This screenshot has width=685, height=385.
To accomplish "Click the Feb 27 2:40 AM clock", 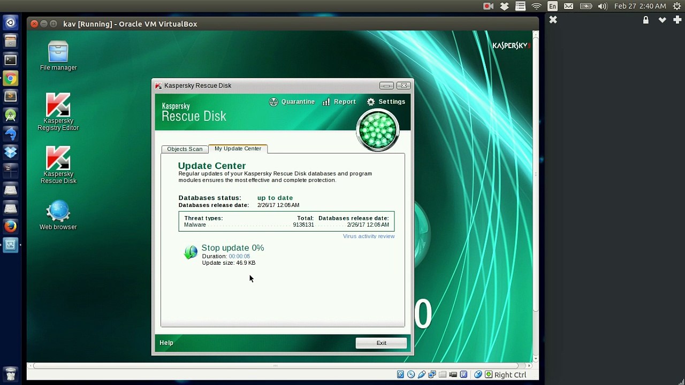I will pos(640,6).
